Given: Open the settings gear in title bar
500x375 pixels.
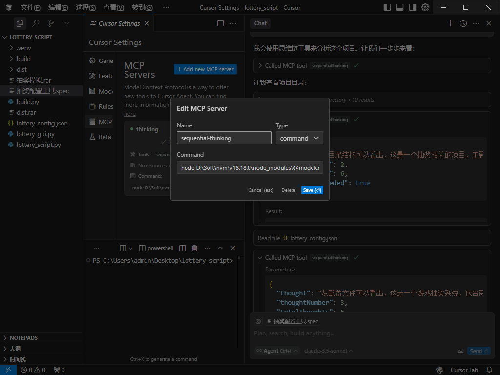Looking at the screenshot, I should (x=425, y=7).
